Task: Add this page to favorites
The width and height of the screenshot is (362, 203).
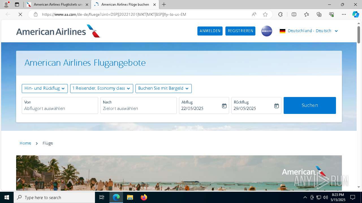Action: point(265,14)
